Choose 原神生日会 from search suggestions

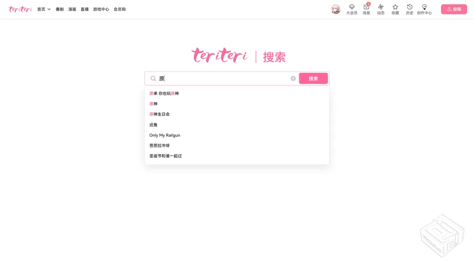(x=159, y=114)
